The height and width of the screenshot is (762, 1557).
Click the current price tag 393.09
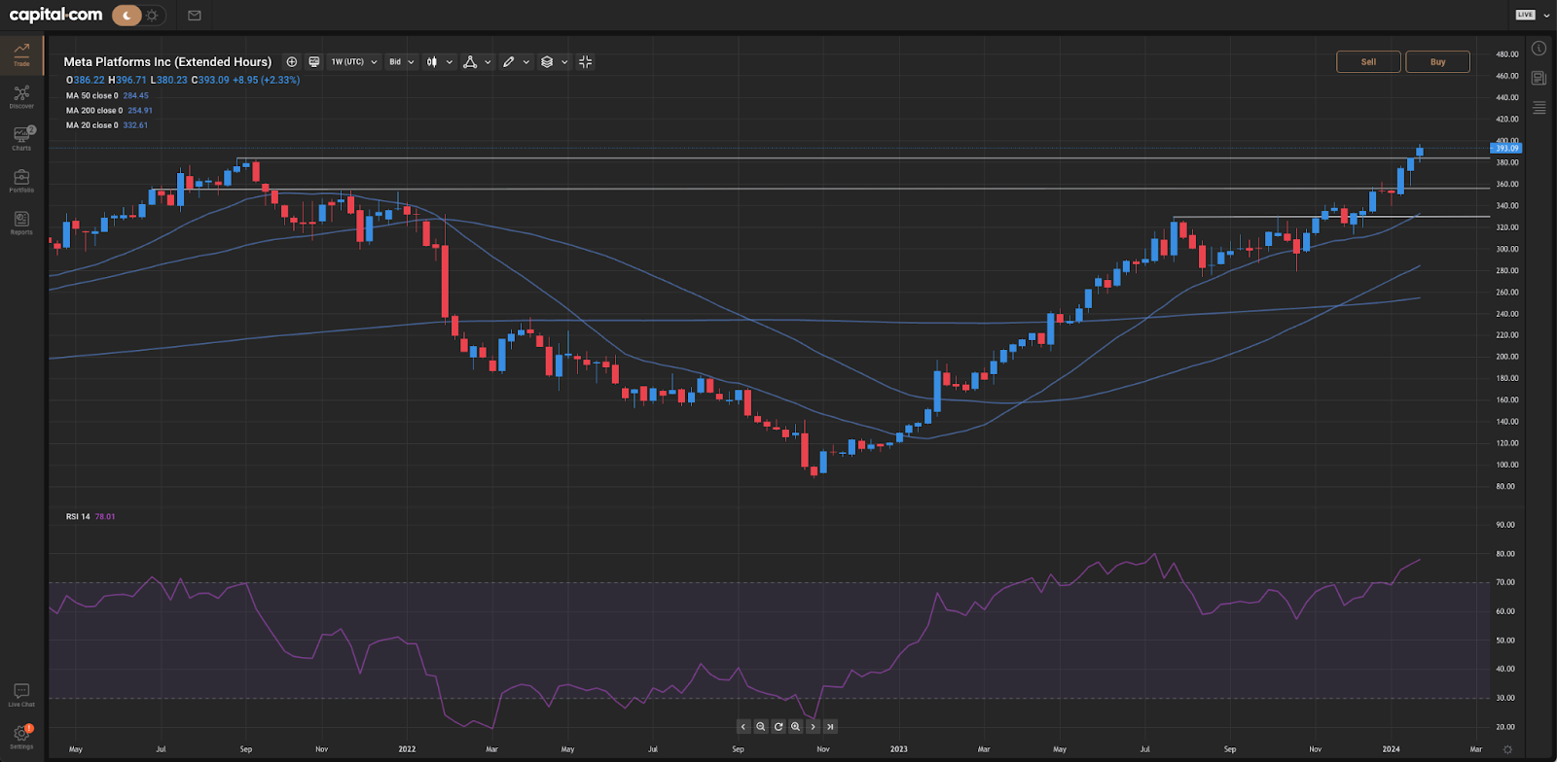[x=1505, y=148]
